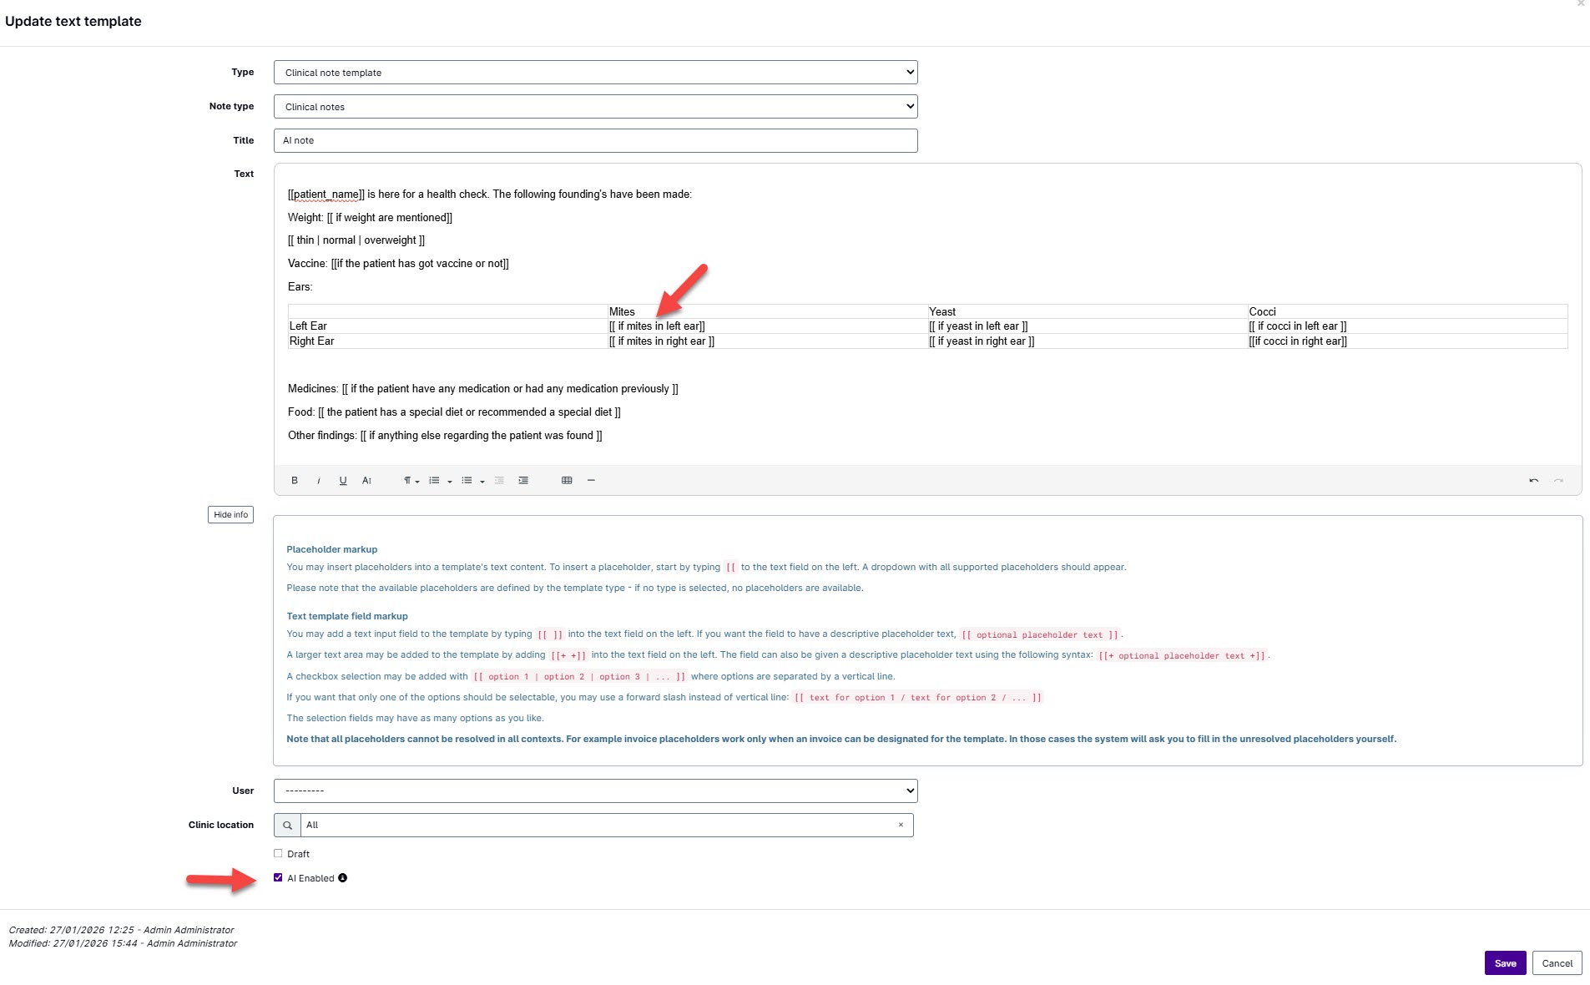1590x985 pixels.
Task: Click the 'Ears:' line in the editor
Action: coord(300,287)
